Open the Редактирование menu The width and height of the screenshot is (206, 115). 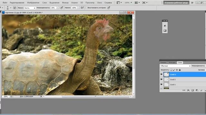[x=17, y=3]
